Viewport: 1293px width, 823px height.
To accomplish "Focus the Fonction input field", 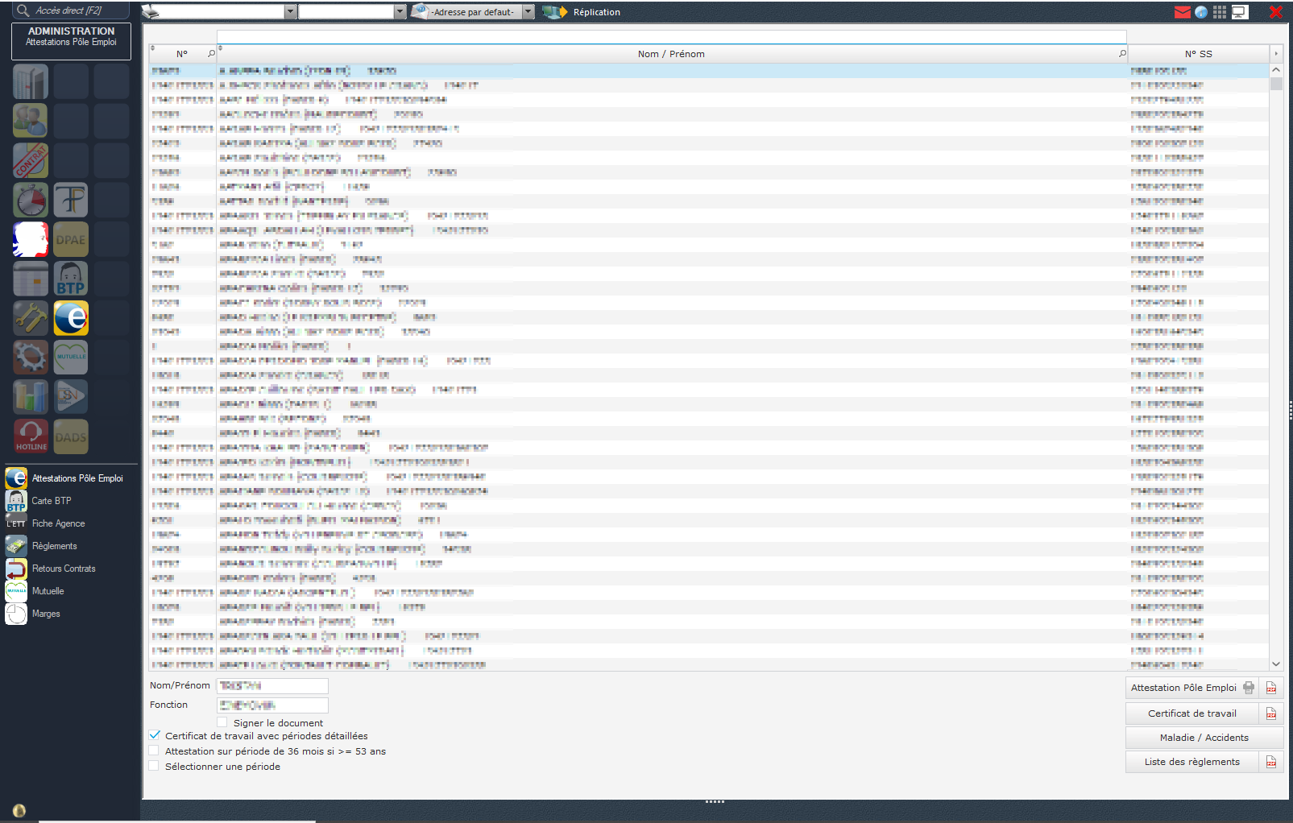I will [x=272, y=705].
